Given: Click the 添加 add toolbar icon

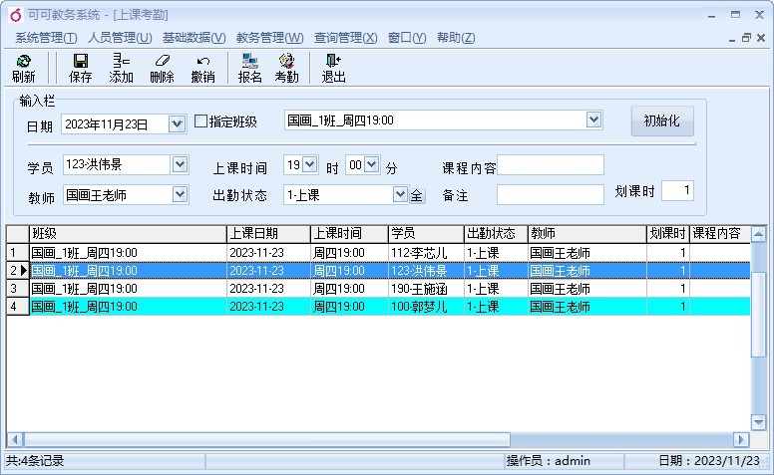Looking at the screenshot, I should tap(121, 68).
